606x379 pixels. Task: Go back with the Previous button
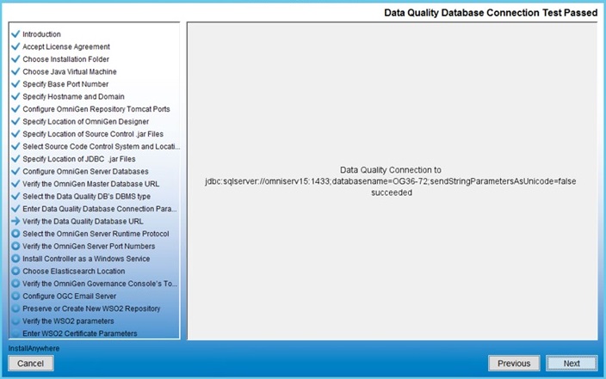pos(514,364)
